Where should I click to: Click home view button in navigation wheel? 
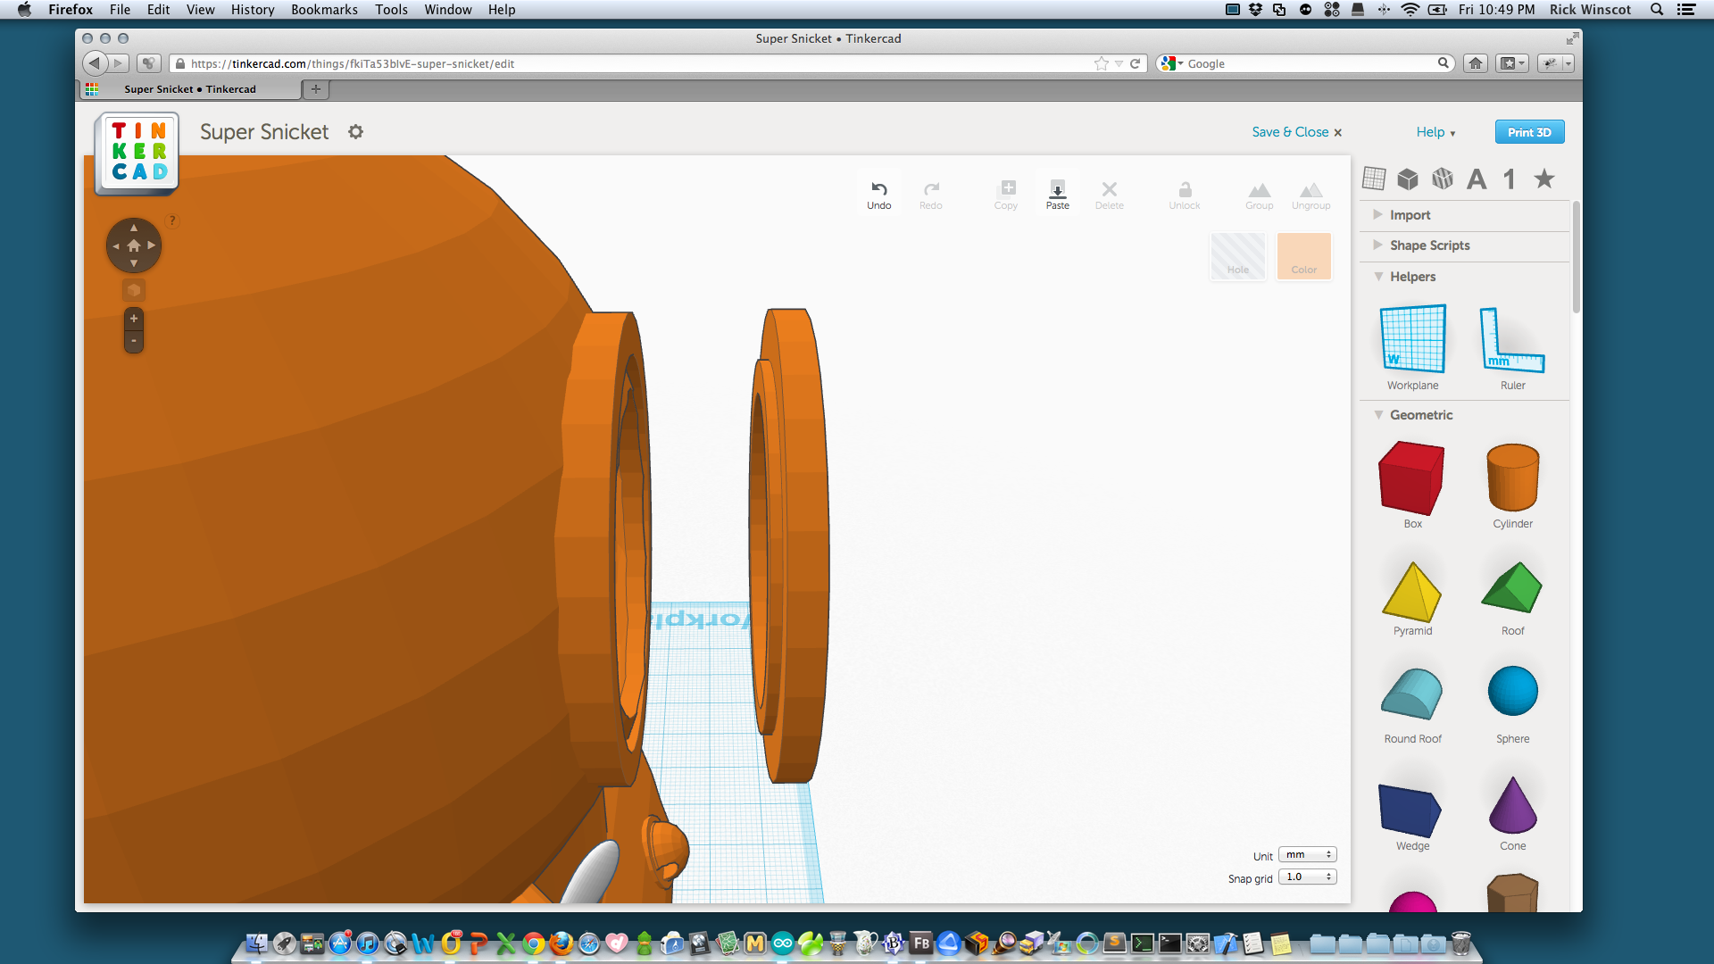[x=134, y=245]
